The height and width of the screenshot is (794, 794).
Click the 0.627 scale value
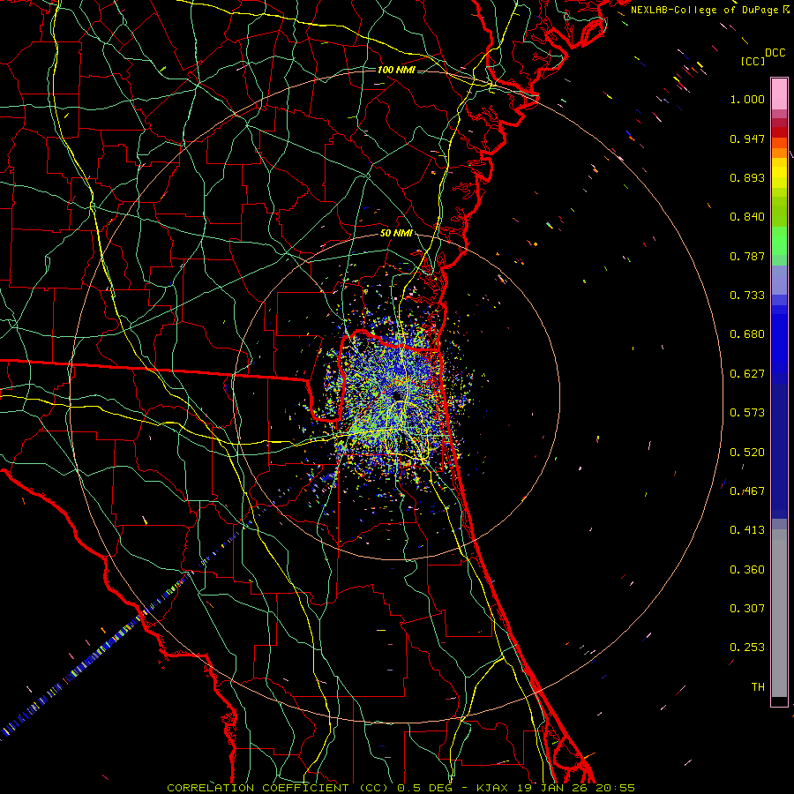(747, 374)
